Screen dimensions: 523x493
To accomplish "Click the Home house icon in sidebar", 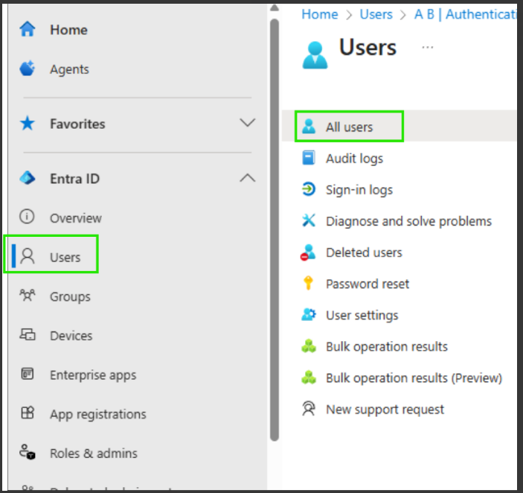I will [28, 29].
